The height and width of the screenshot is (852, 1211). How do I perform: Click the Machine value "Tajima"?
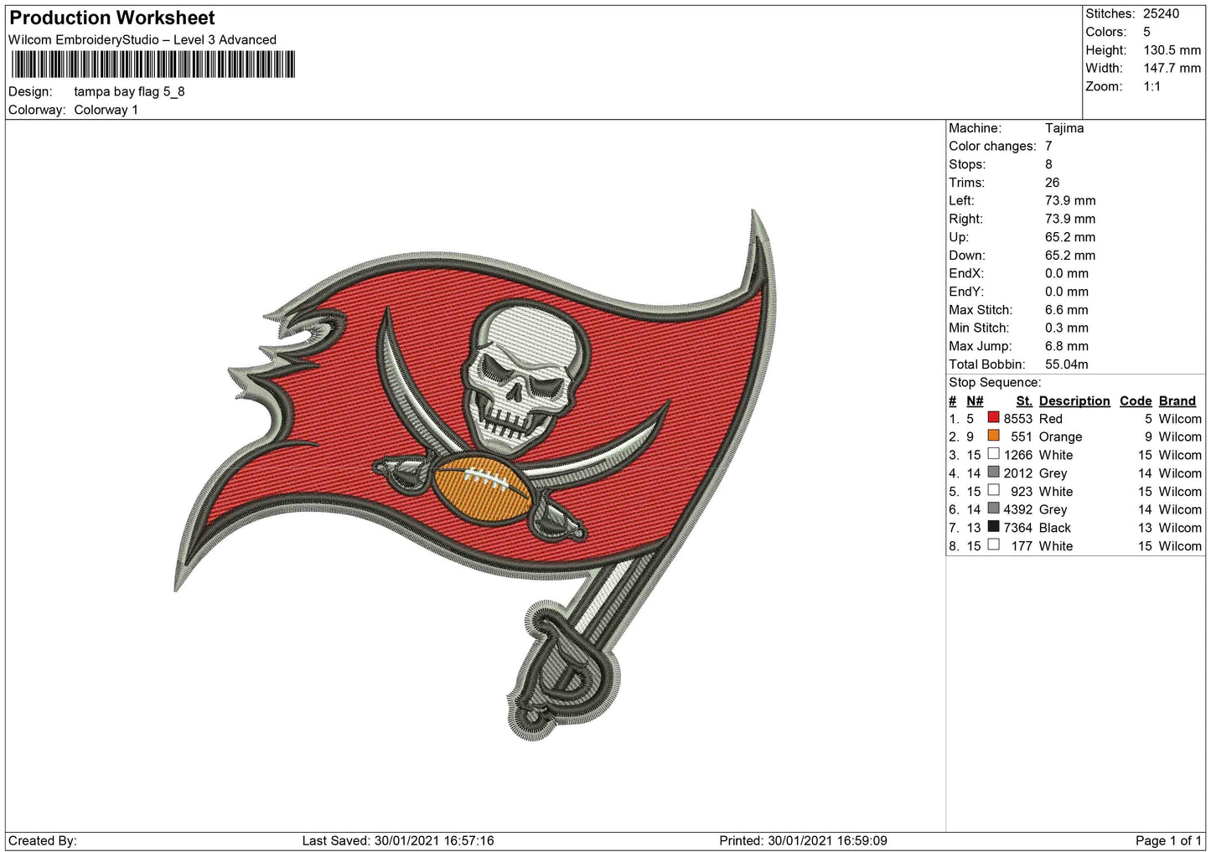1064,128
